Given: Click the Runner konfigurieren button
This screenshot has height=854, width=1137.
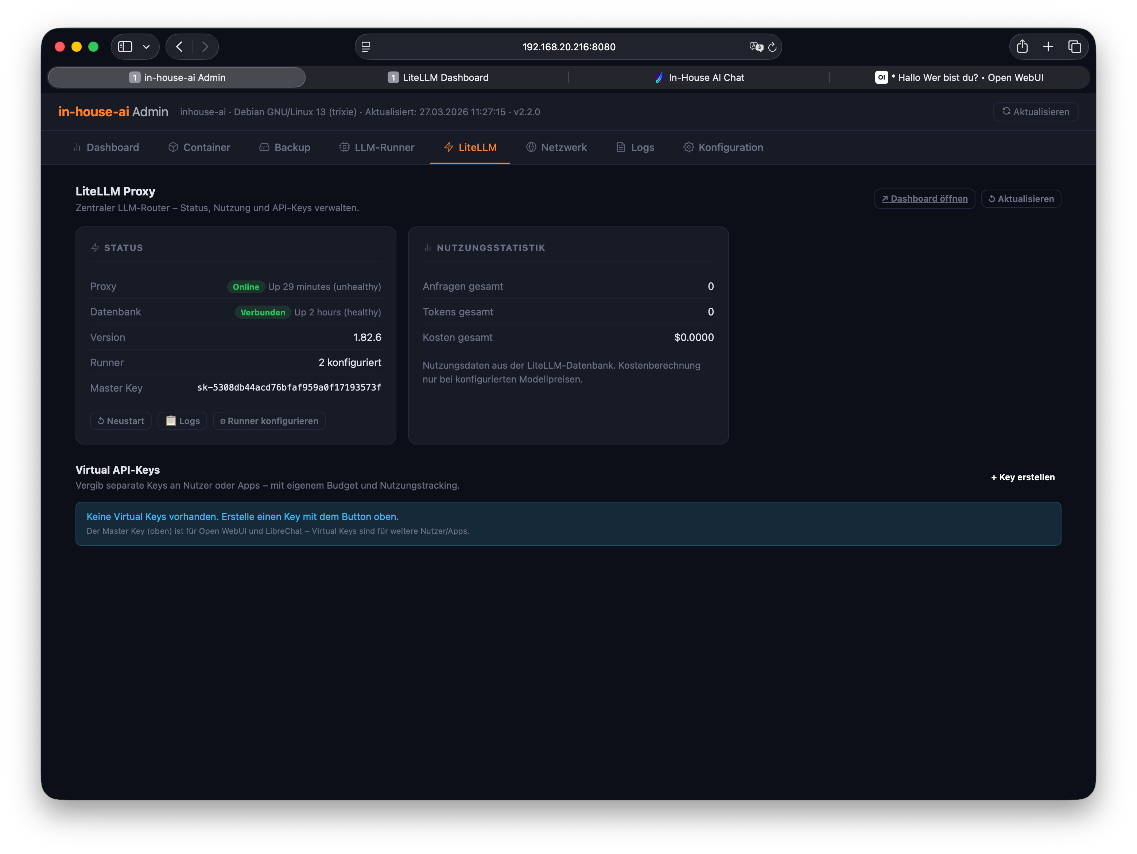Looking at the screenshot, I should [269, 421].
